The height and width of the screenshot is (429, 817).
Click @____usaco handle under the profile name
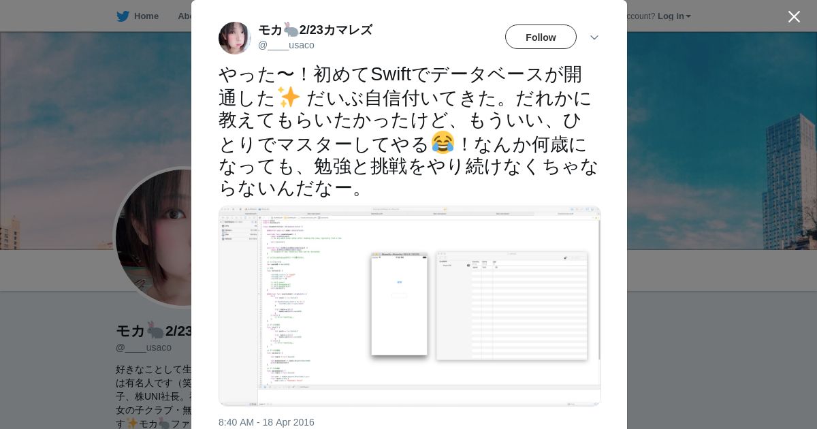(x=144, y=347)
